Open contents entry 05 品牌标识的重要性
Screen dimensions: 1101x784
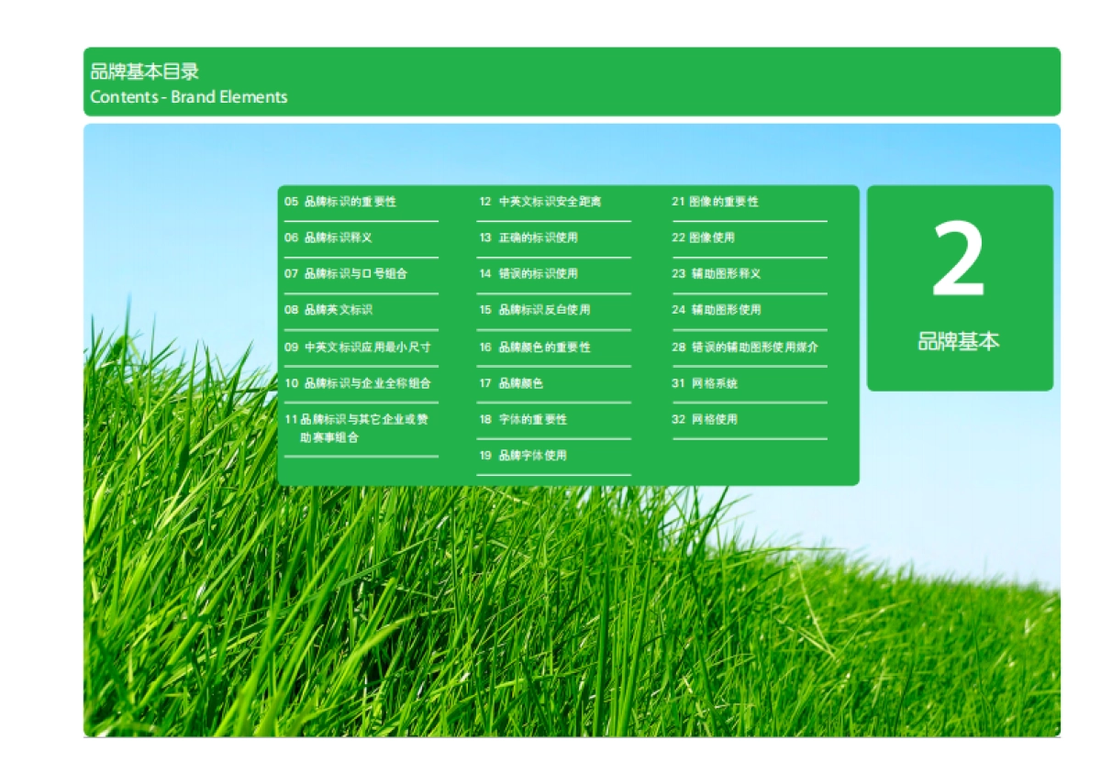340,202
